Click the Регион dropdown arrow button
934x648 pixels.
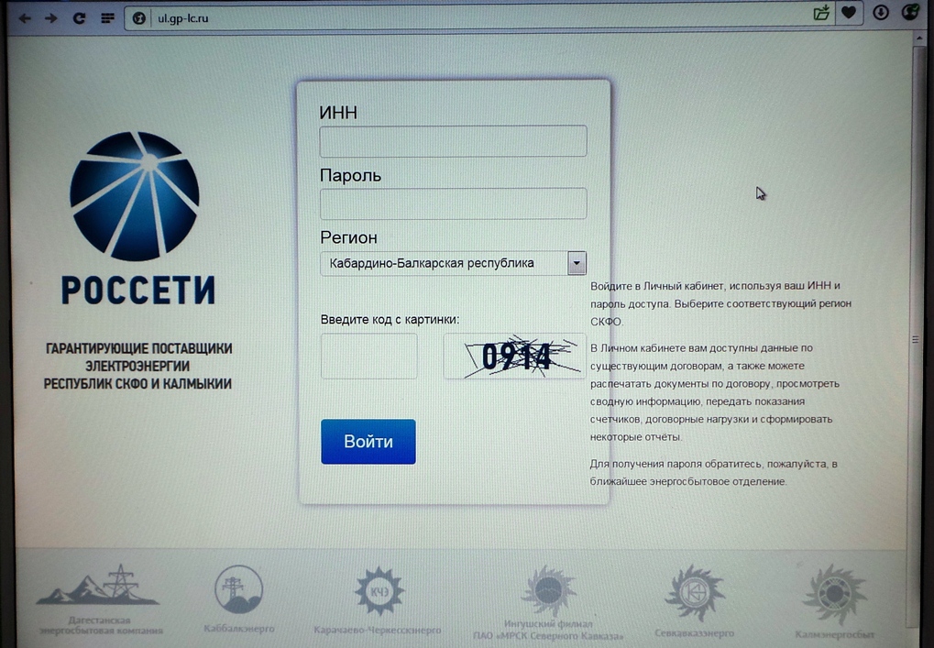pyautogui.click(x=577, y=263)
